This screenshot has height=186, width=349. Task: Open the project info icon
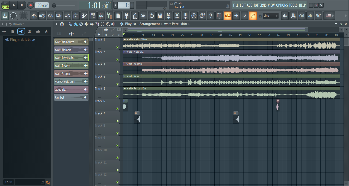click(194, 16)
